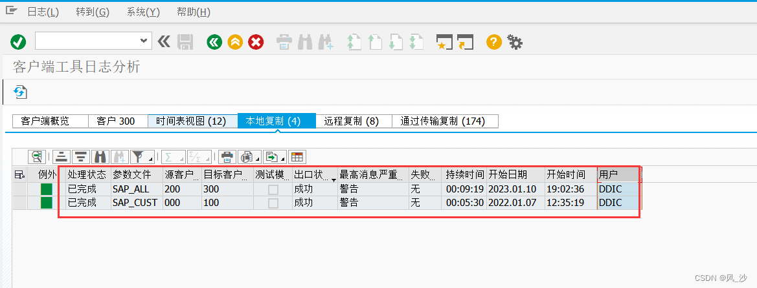Click the Sort Descending icon
The image size is (757, 288).
tap(81, 156)
